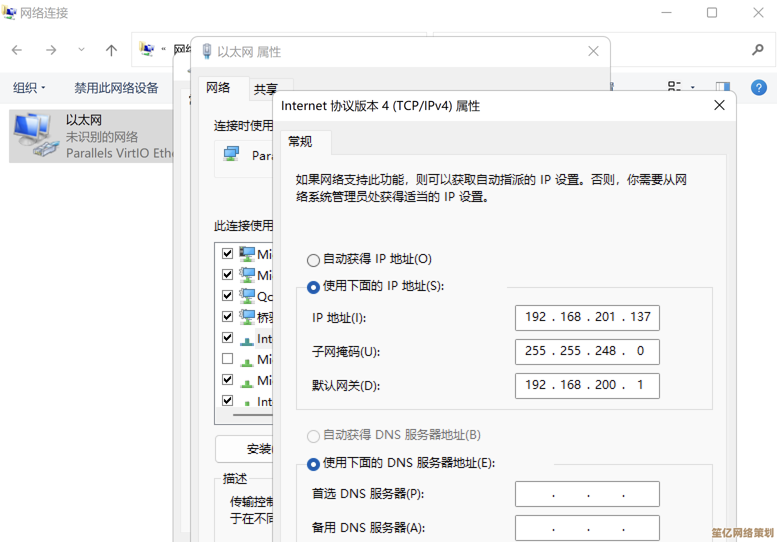Switch to the 网络 tab
The width and height of the screenshot is (777, 542).
click(x=218, y=88)
